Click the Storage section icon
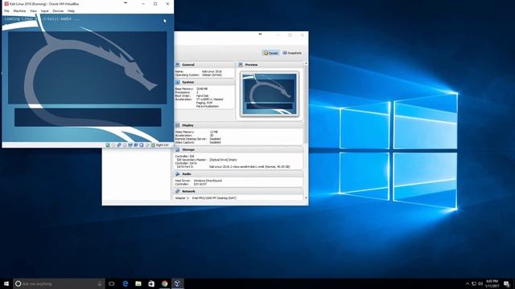 click(178, 149)
